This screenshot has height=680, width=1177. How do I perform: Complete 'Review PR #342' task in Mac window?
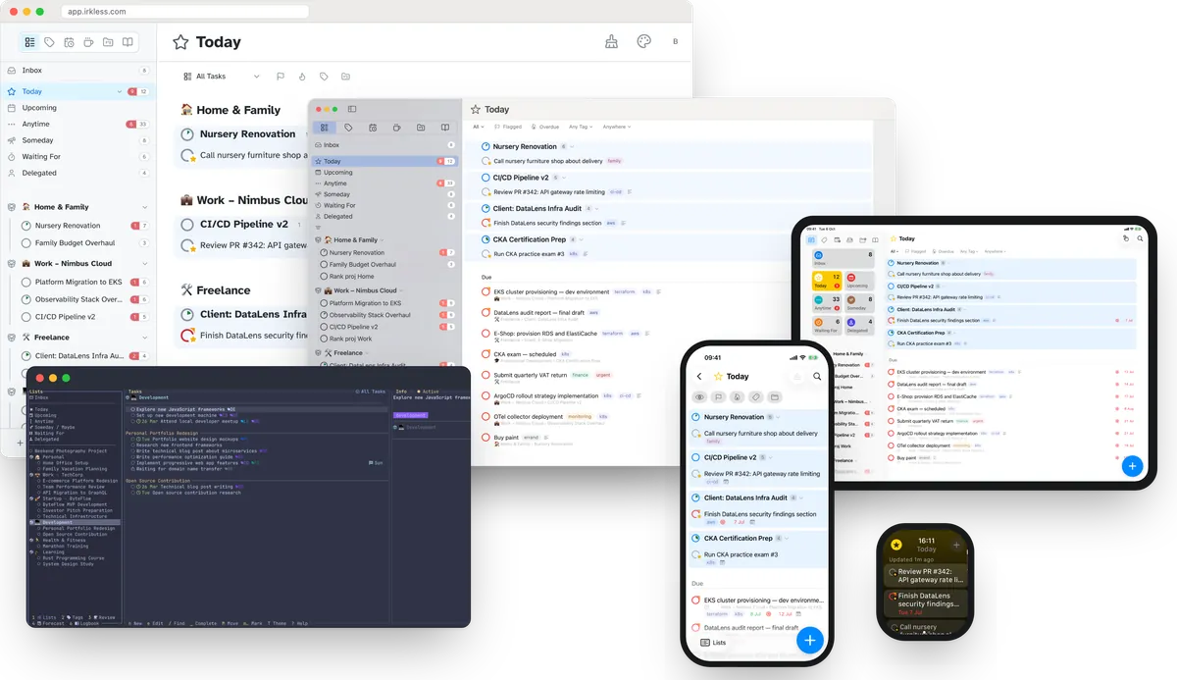coord(486,191)
